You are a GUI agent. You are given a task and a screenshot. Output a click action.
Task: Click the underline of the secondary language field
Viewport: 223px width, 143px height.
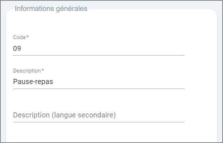click(98, 122)
